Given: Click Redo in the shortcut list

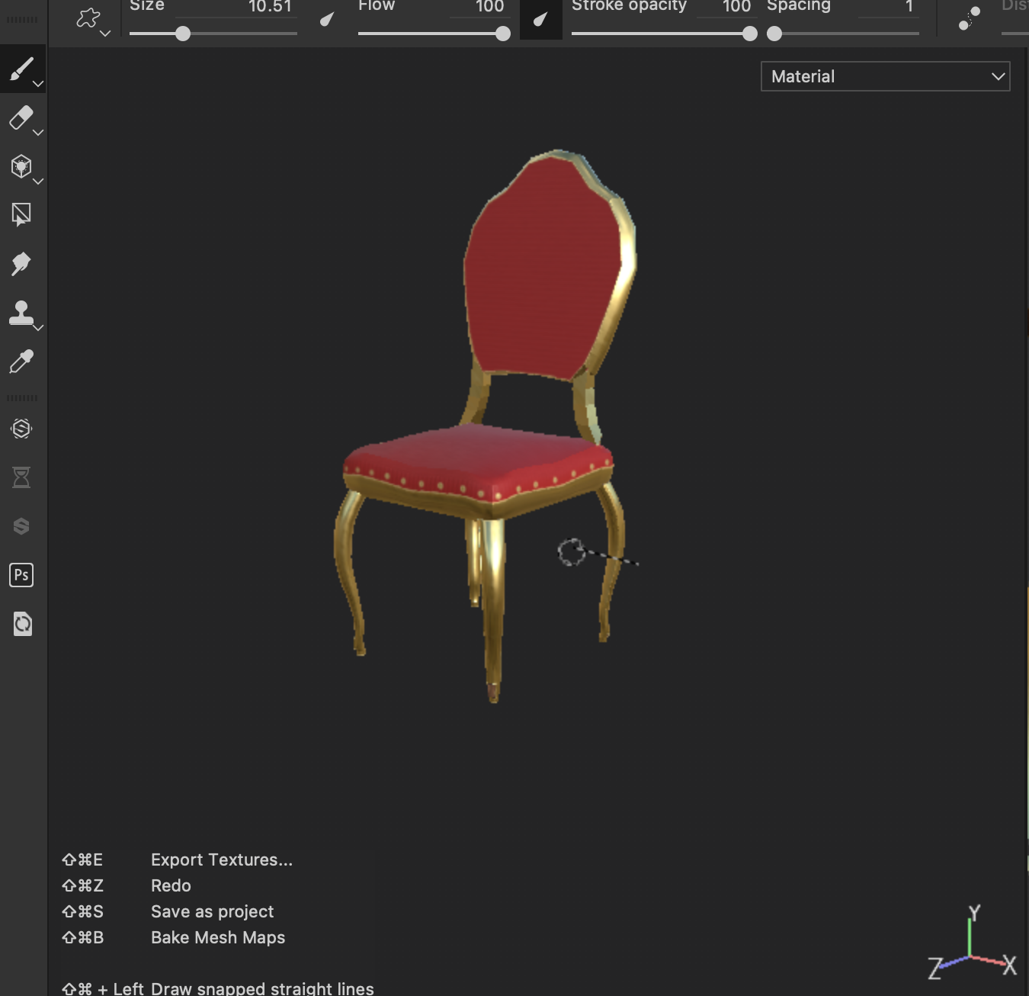Looking at the screenshot, I should coord(171,885).
